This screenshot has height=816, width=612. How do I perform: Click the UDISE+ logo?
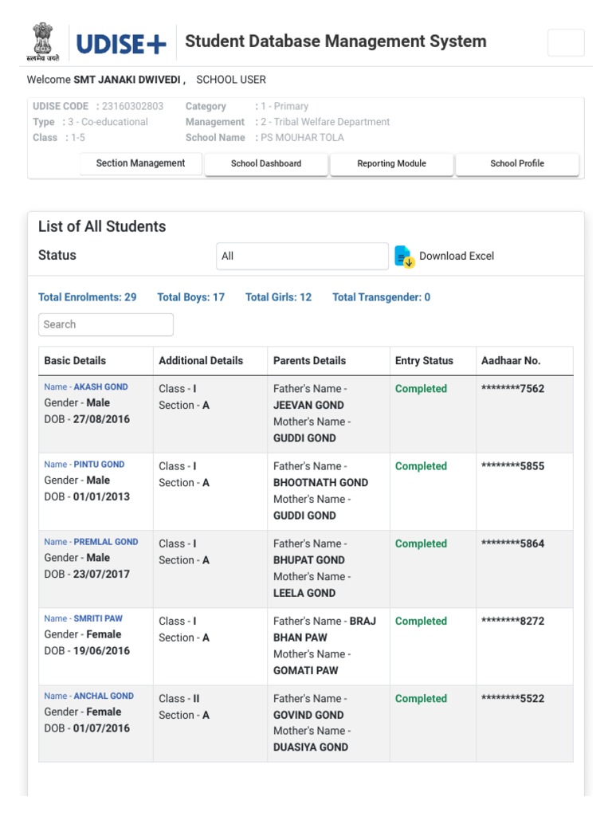click(121, 44)
